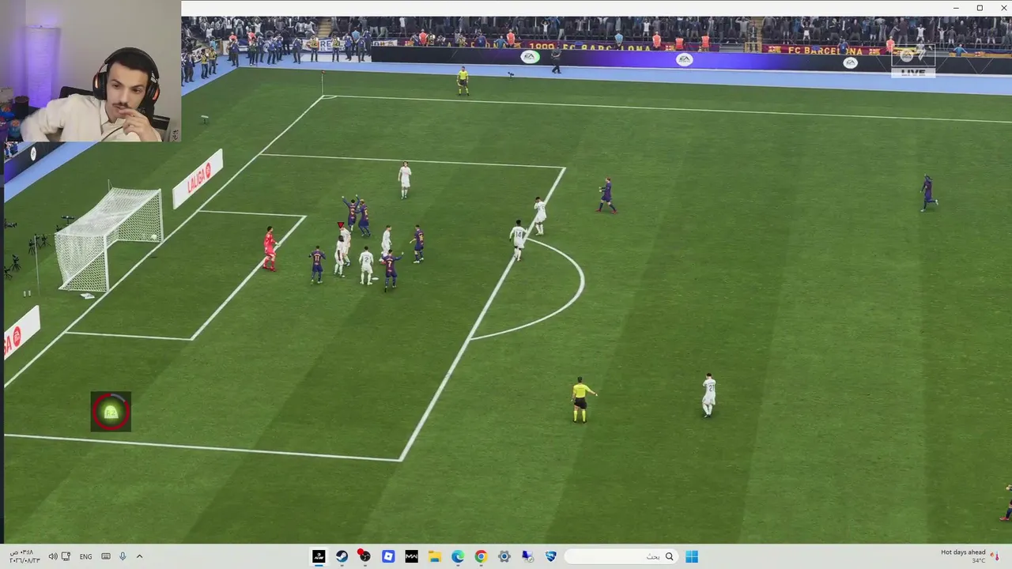Expand the hidden tray icons chevron
Image resolution: width=1012 pixels, height=569 pixels.
(x=140, y=556)
